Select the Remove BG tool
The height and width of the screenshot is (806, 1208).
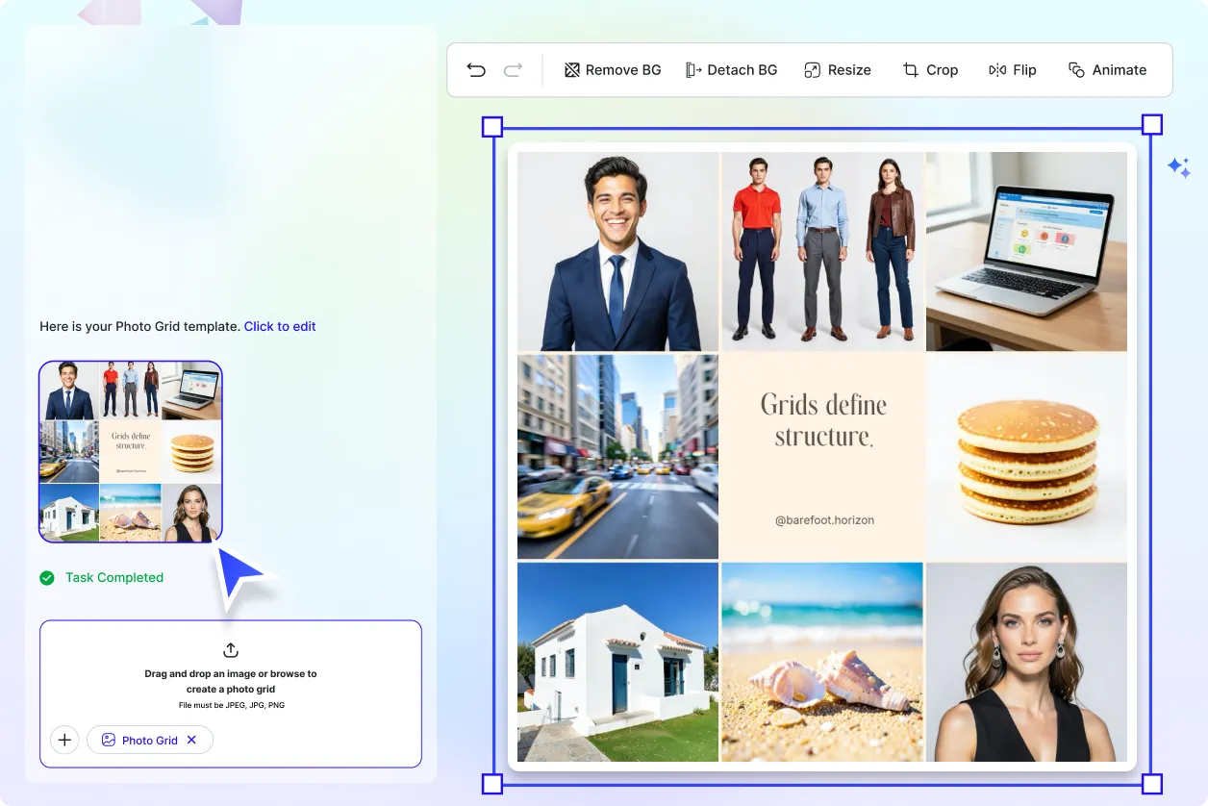click(613, 69)
